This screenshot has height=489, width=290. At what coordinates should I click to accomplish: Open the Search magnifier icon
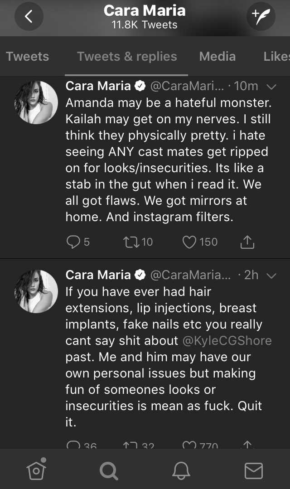pos(109,470)
